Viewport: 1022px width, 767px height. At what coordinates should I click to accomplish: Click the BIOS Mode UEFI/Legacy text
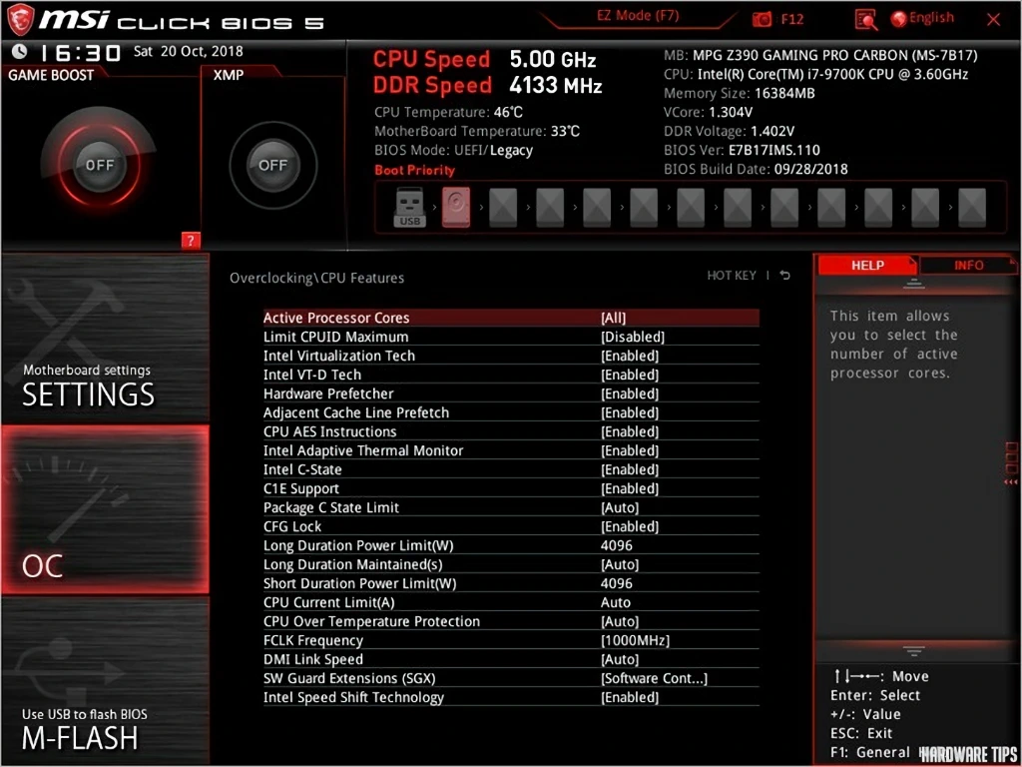454,150
